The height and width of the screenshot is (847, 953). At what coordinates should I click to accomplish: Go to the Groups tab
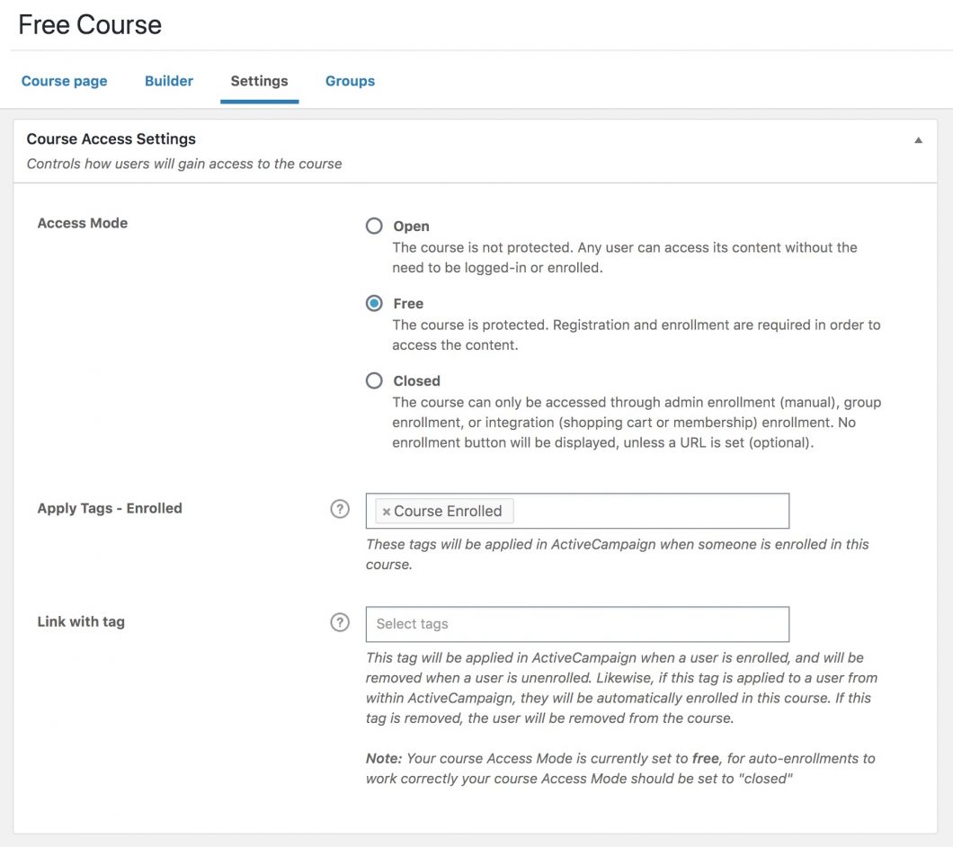click(x=350, y=81)
